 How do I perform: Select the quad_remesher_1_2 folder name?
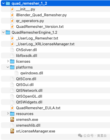(29, 3)
